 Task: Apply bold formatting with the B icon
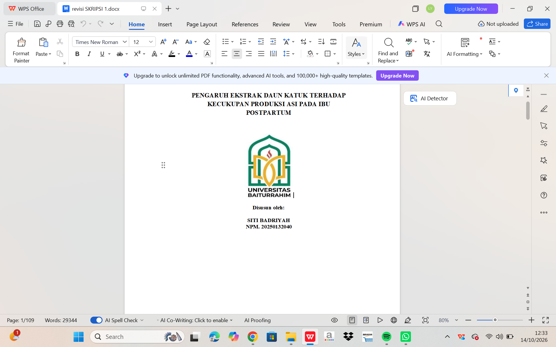[x=77, y=54]
